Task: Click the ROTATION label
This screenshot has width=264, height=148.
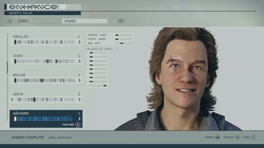Action: 228,137
